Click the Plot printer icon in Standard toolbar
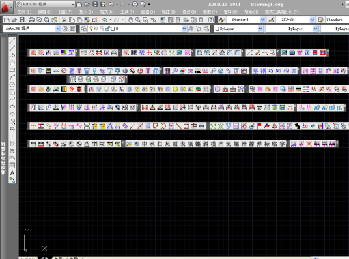The height and width of the screenshot is (259, 349). click(31, 20)
